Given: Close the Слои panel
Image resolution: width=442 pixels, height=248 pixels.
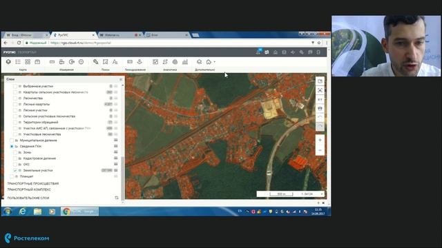Looking at the screenshot, I should (x=121, y=80).
